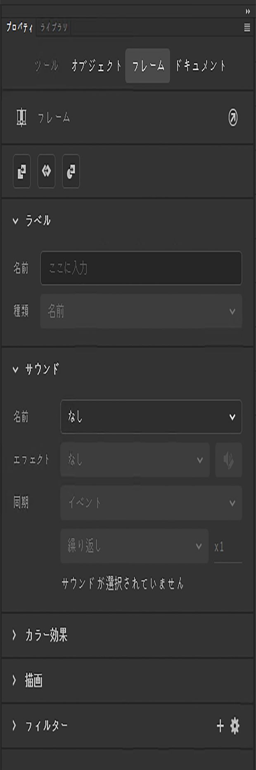
Task: Click the insert keyframe icon
Action: pos(22,172)
